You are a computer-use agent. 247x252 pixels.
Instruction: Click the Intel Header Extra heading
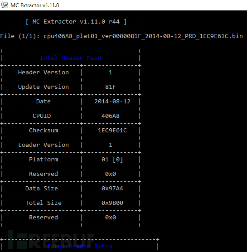80,247
